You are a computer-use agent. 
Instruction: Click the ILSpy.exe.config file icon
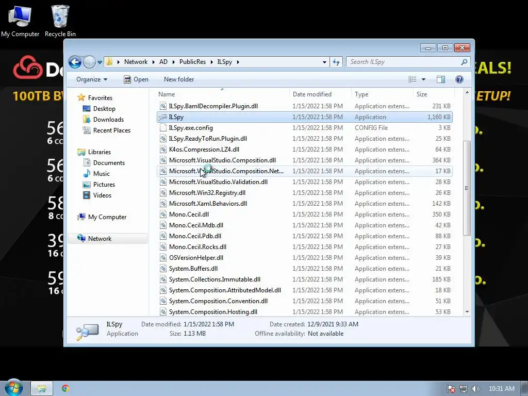click(163, 128)
